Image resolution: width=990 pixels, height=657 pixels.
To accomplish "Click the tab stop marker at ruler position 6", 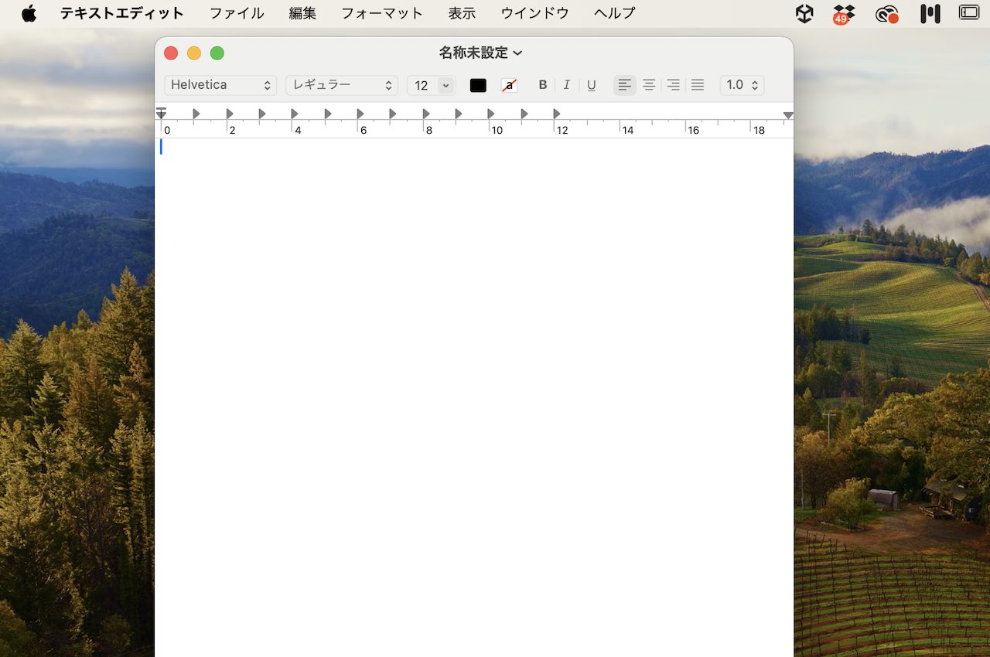I will (360, 114).
